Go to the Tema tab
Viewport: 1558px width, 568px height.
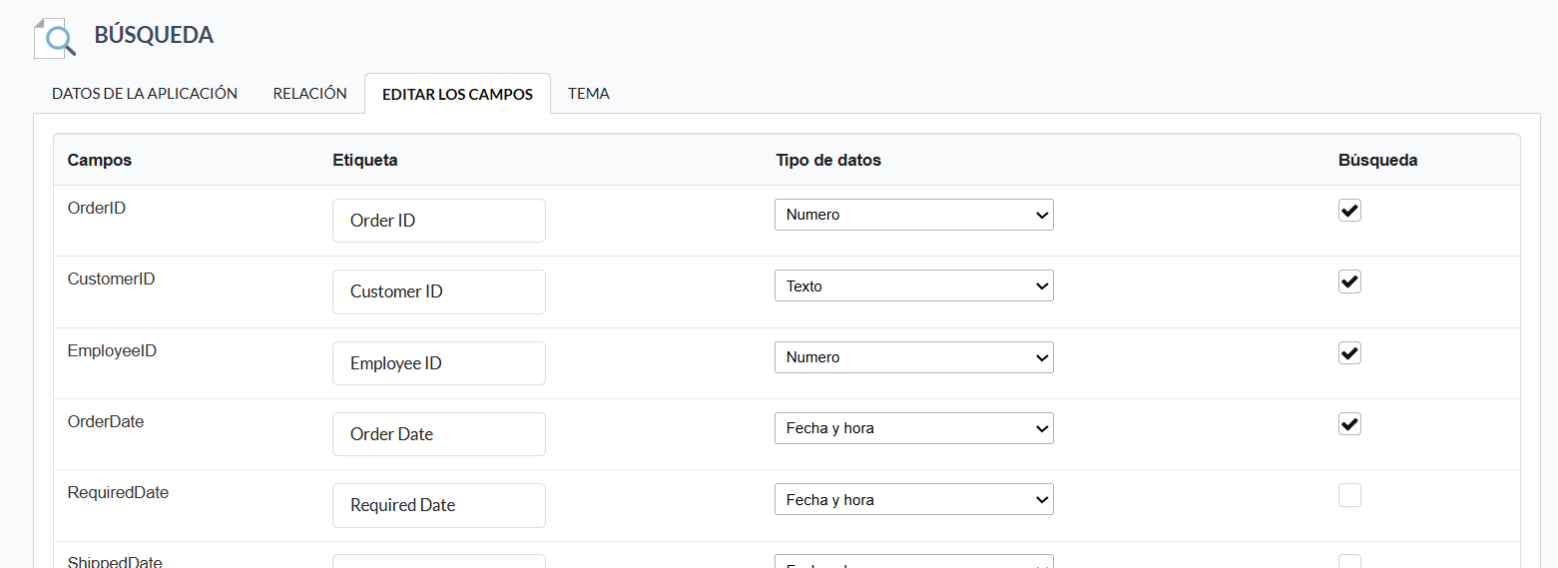pos(588,94)
